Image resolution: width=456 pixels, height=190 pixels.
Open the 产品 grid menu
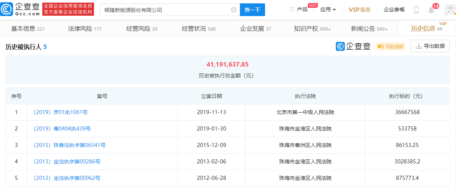click(298, 9)
